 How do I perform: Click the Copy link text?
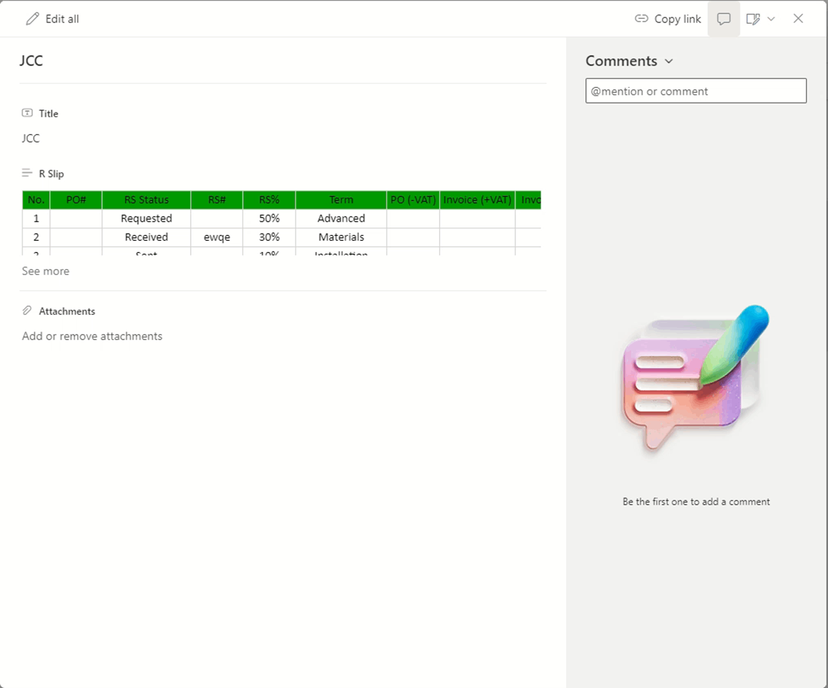coord(678,19)
